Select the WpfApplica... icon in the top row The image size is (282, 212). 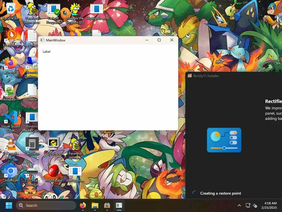97,12
